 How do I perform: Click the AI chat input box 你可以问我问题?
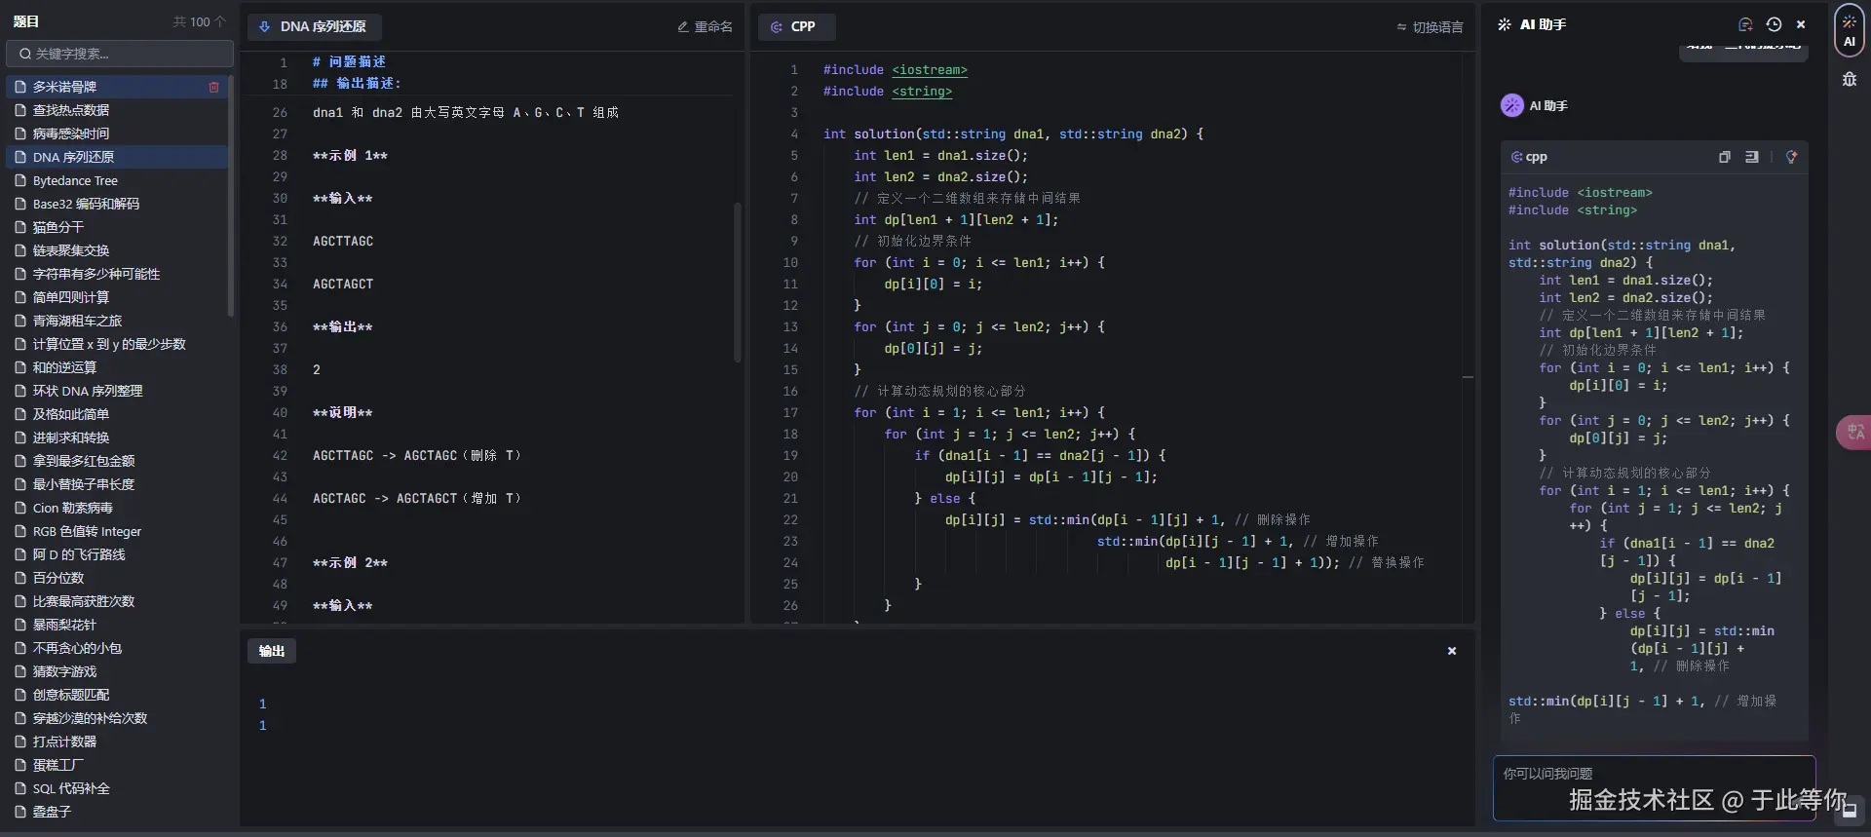[x=1654, y=787]
